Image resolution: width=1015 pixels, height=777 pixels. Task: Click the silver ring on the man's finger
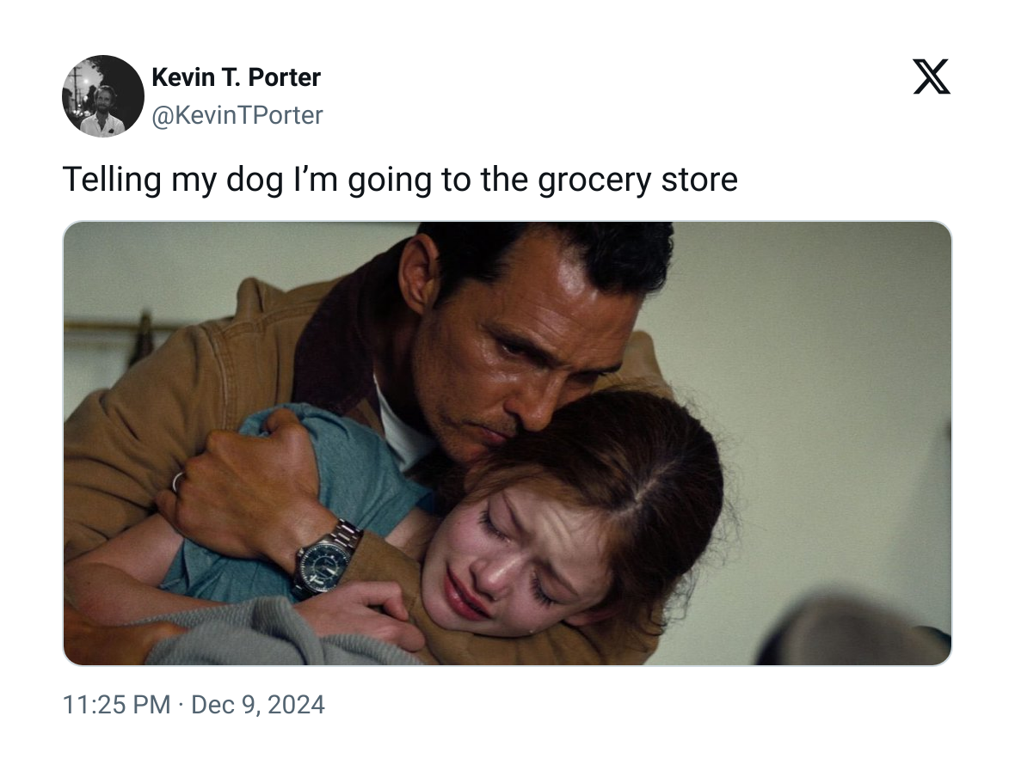177,482
